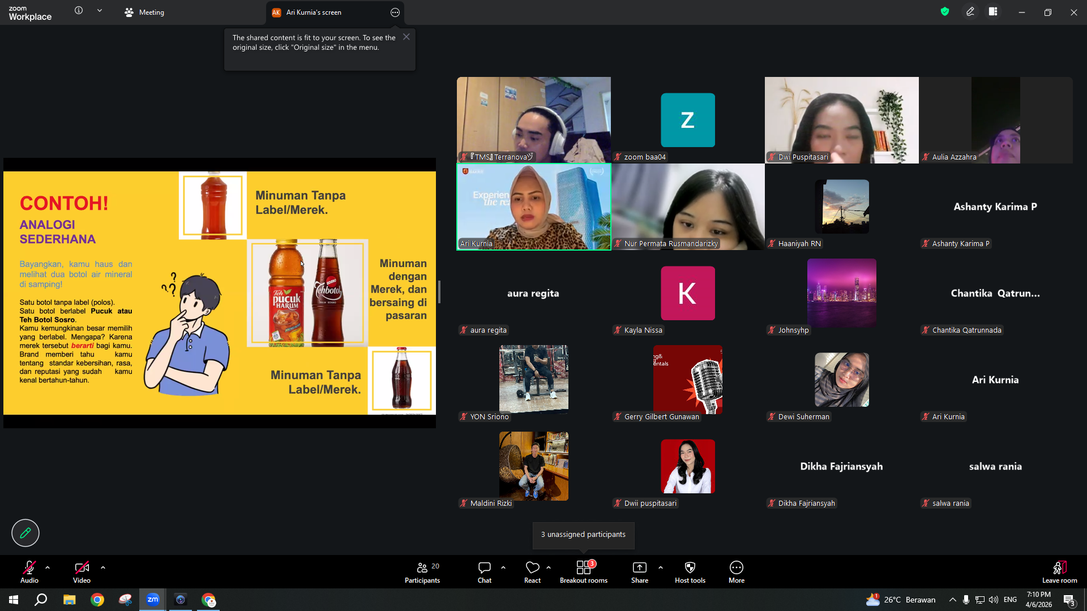Open the second Chrome icon in taskbar
The height and width of the screenshot is (611, 1087).
point(209,600)
